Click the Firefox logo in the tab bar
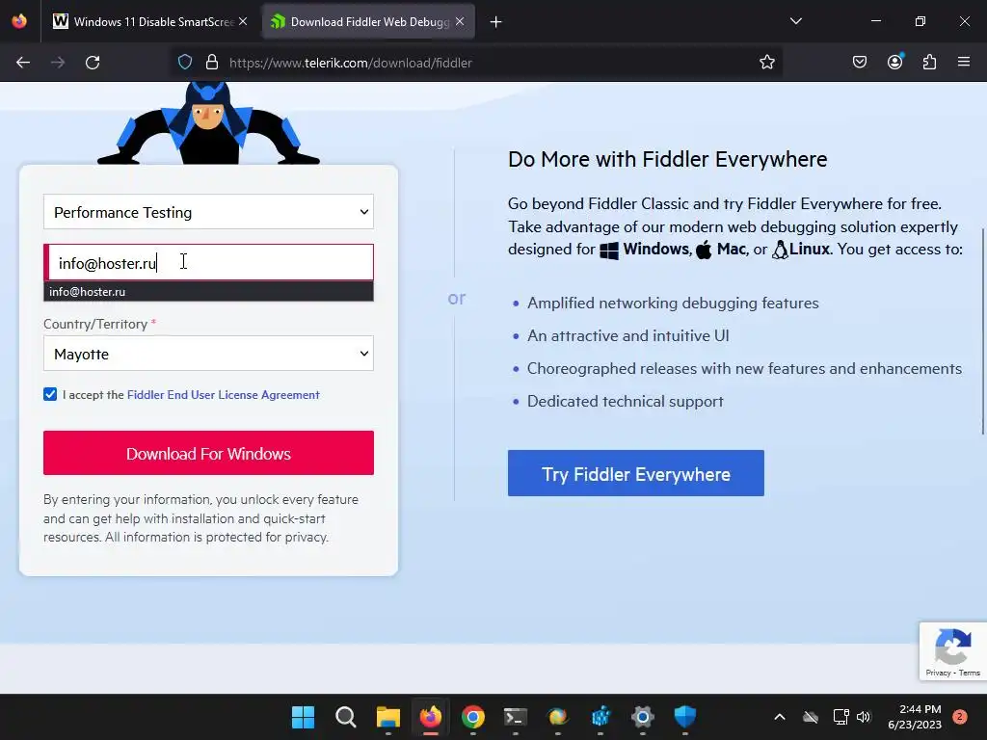 (19, 21)
